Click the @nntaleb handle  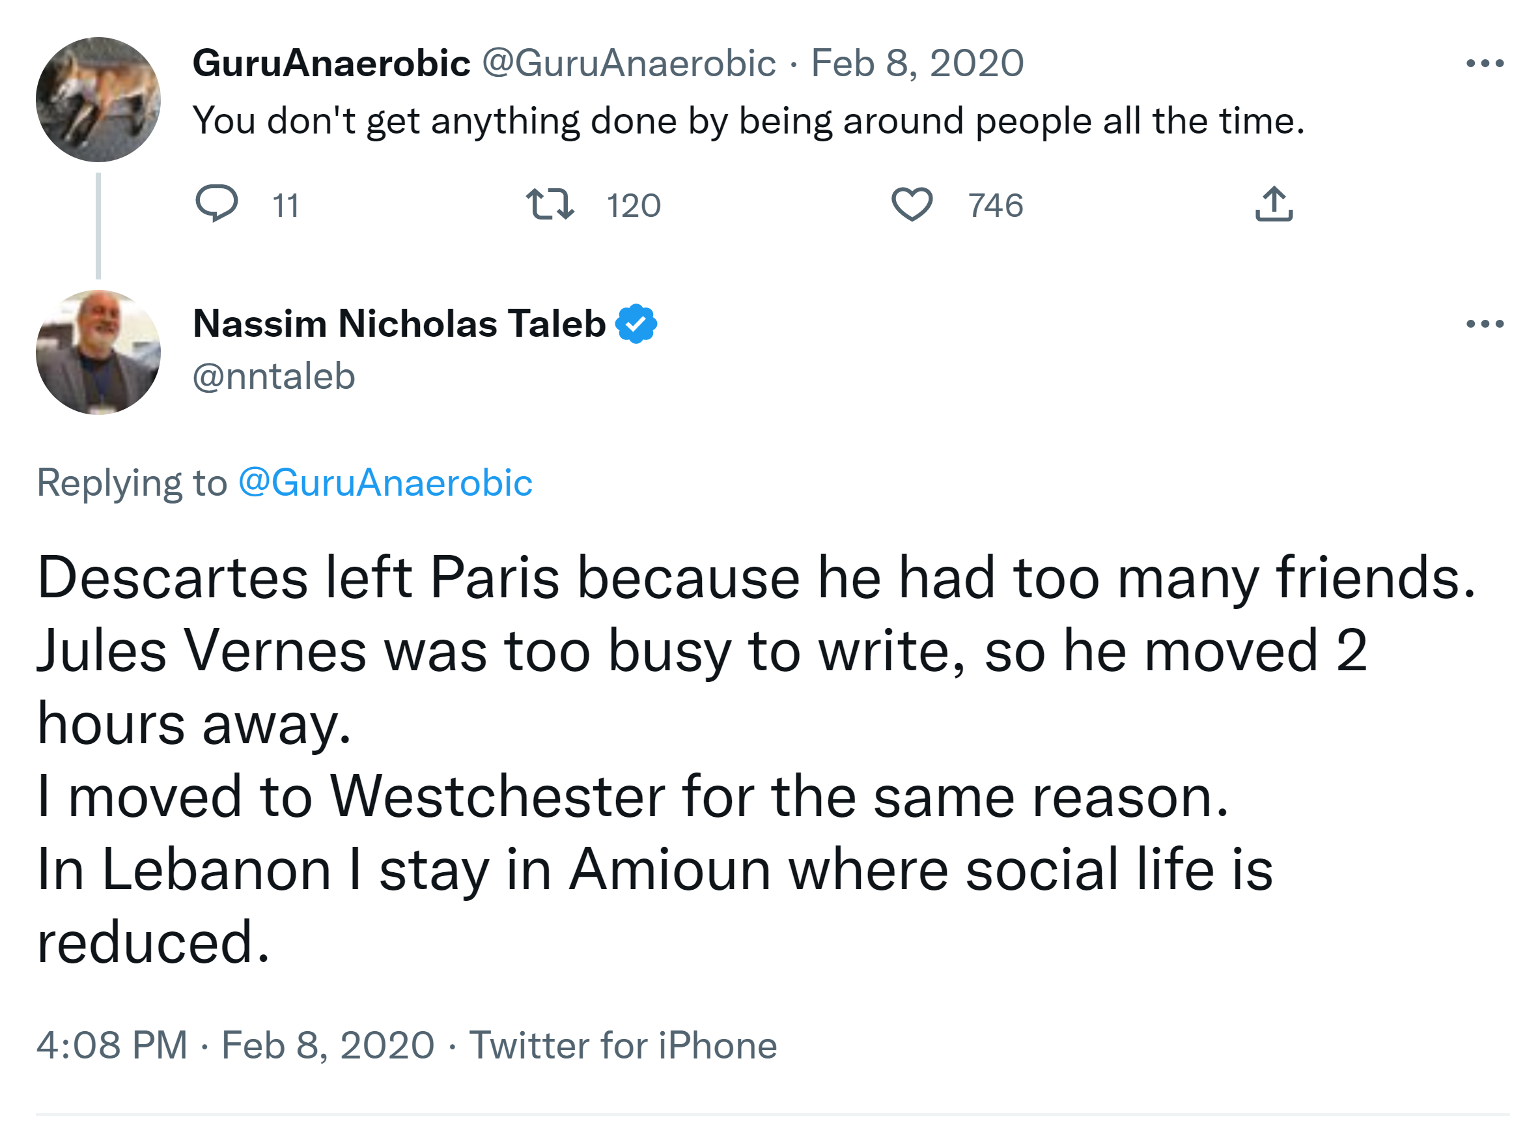tap(273, 377)
